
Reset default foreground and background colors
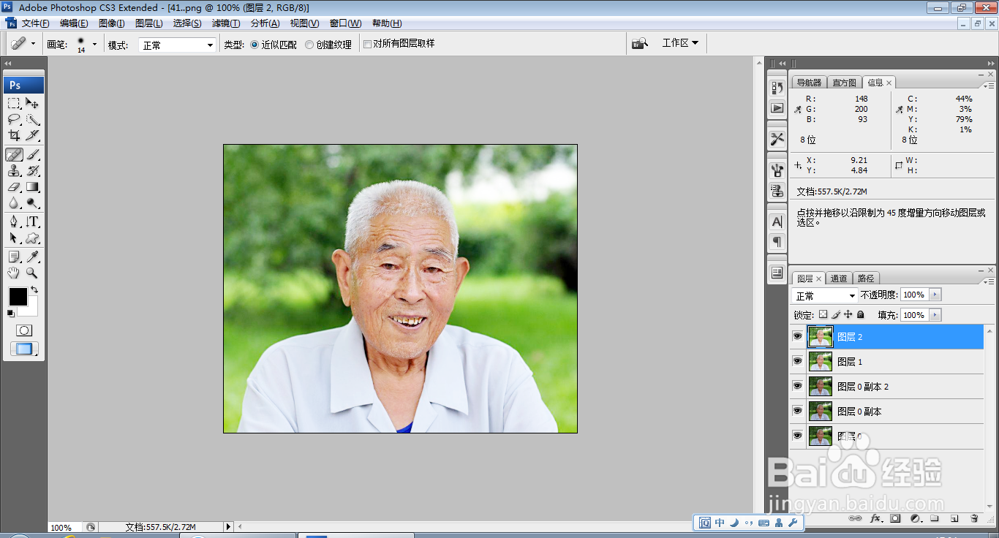click(10, 313)
